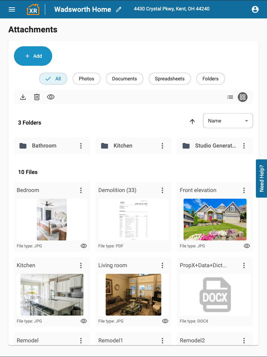Filter attachments by Spreadsheets

click(170, 79)
